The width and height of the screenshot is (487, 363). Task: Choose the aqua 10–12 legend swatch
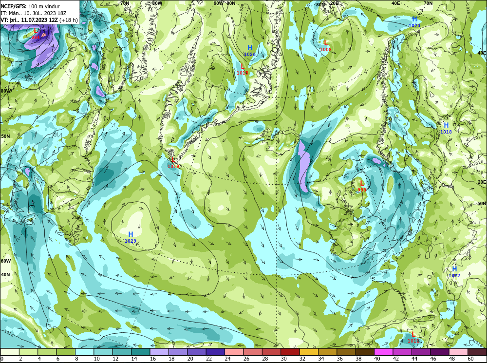tap(103, 352)
